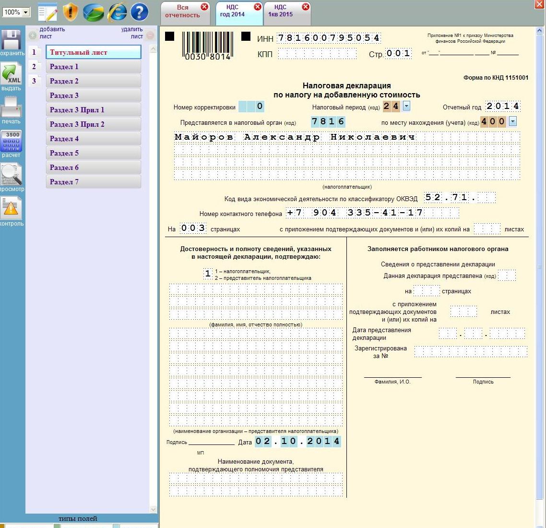This screenshot has width=546, height=528.
Task: Open the Налоговый период code dropdown
Action: click(x=406, y=106)
